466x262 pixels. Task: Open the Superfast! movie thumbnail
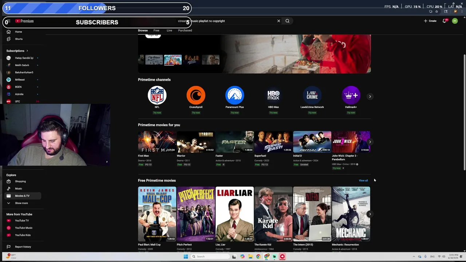273,142
